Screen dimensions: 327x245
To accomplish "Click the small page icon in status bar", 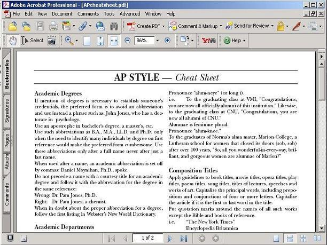I will (24, 239).
